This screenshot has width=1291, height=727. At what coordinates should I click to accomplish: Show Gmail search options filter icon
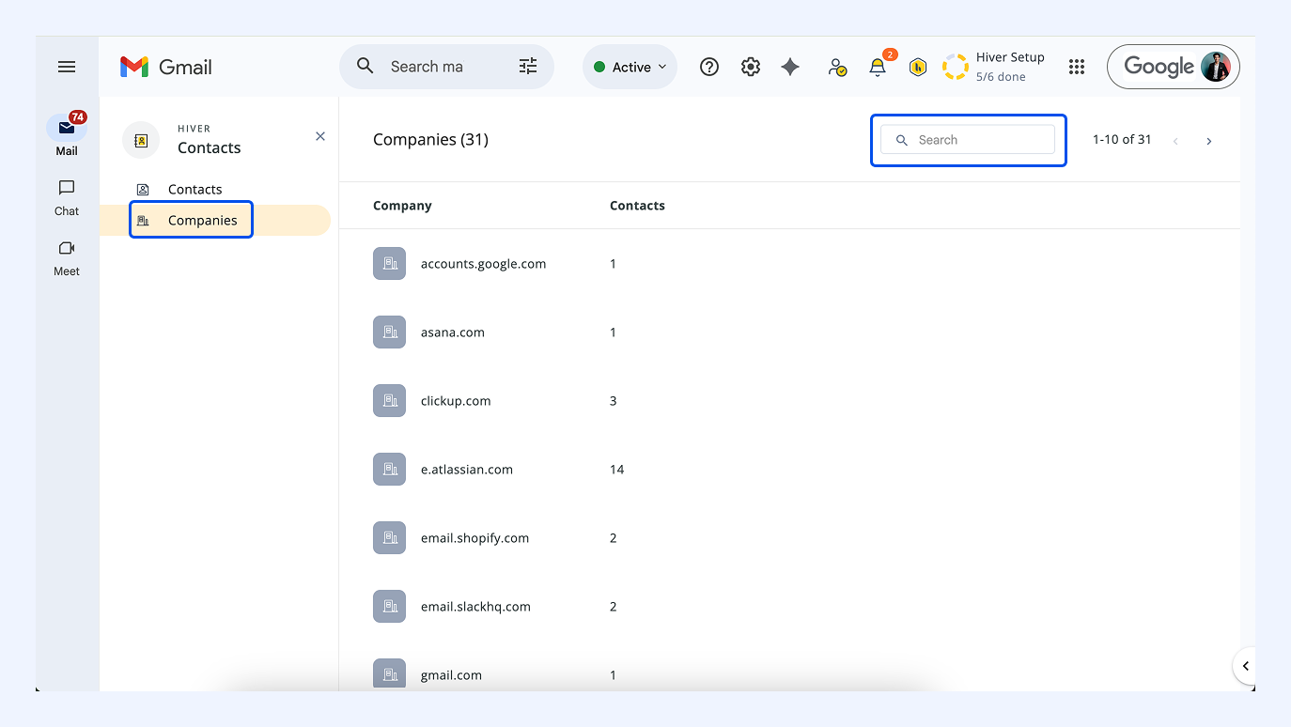coord(528,67)
